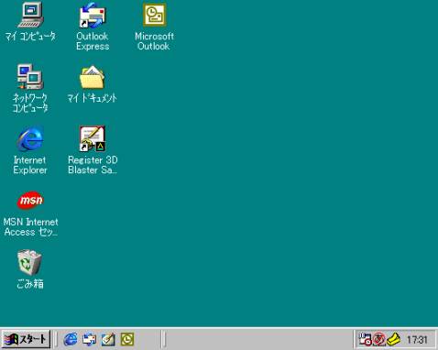Click the red あ IME tray icon
The image size is (438, 350).
tap(378, 339)
